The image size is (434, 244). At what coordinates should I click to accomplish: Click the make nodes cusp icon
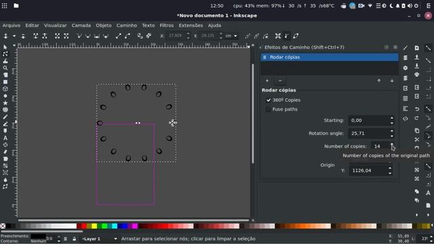(79, 36)
